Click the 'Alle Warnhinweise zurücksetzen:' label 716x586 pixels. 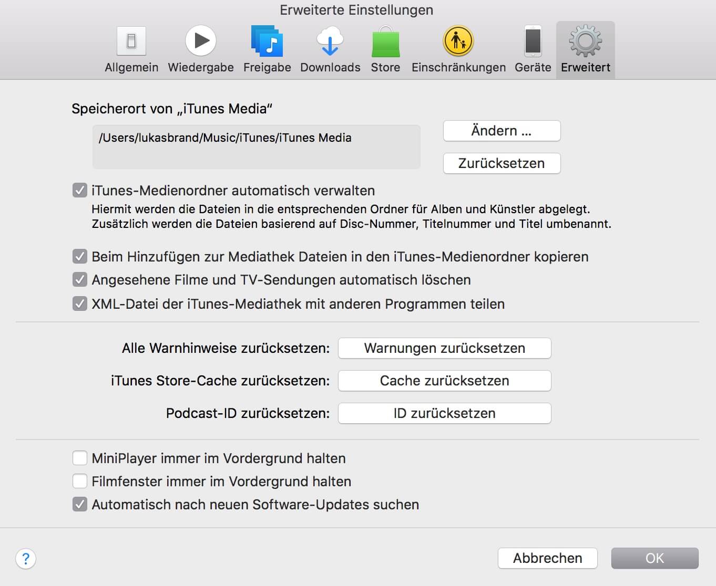(226, 348)
